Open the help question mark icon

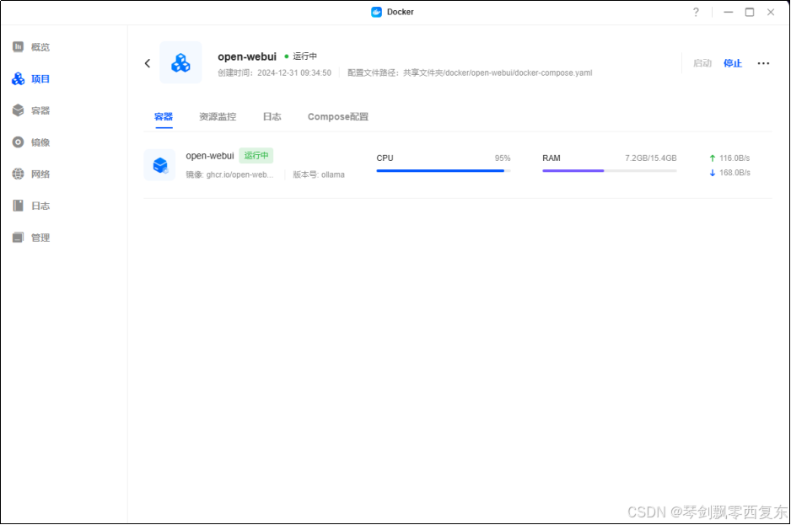pyautogui.click(x=696, y=12)
